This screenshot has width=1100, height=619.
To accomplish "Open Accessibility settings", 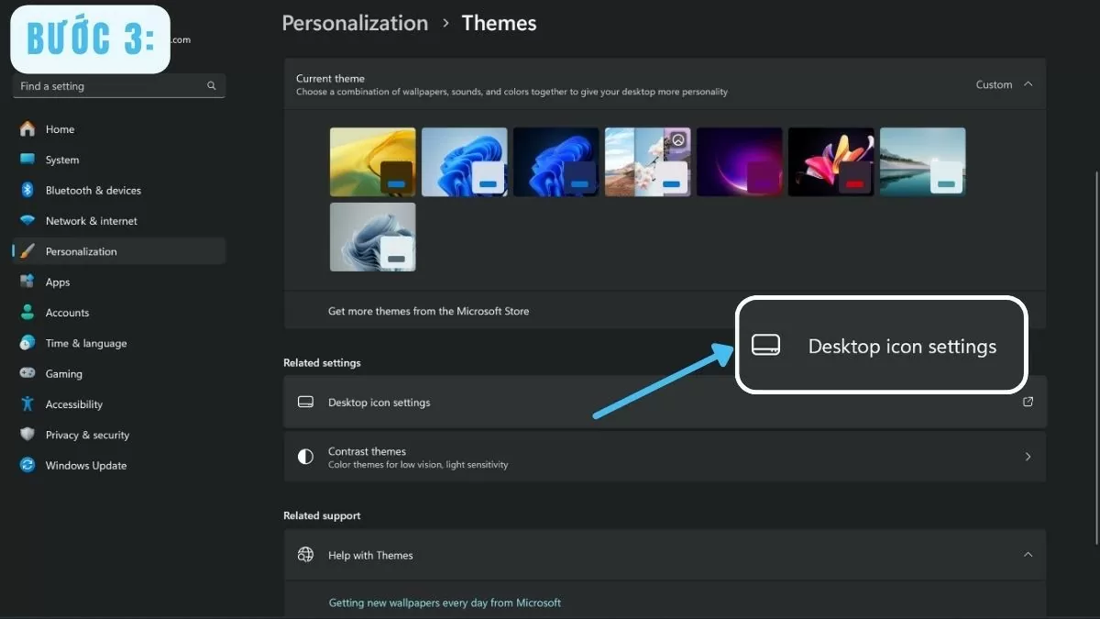I will pos(73,403).
